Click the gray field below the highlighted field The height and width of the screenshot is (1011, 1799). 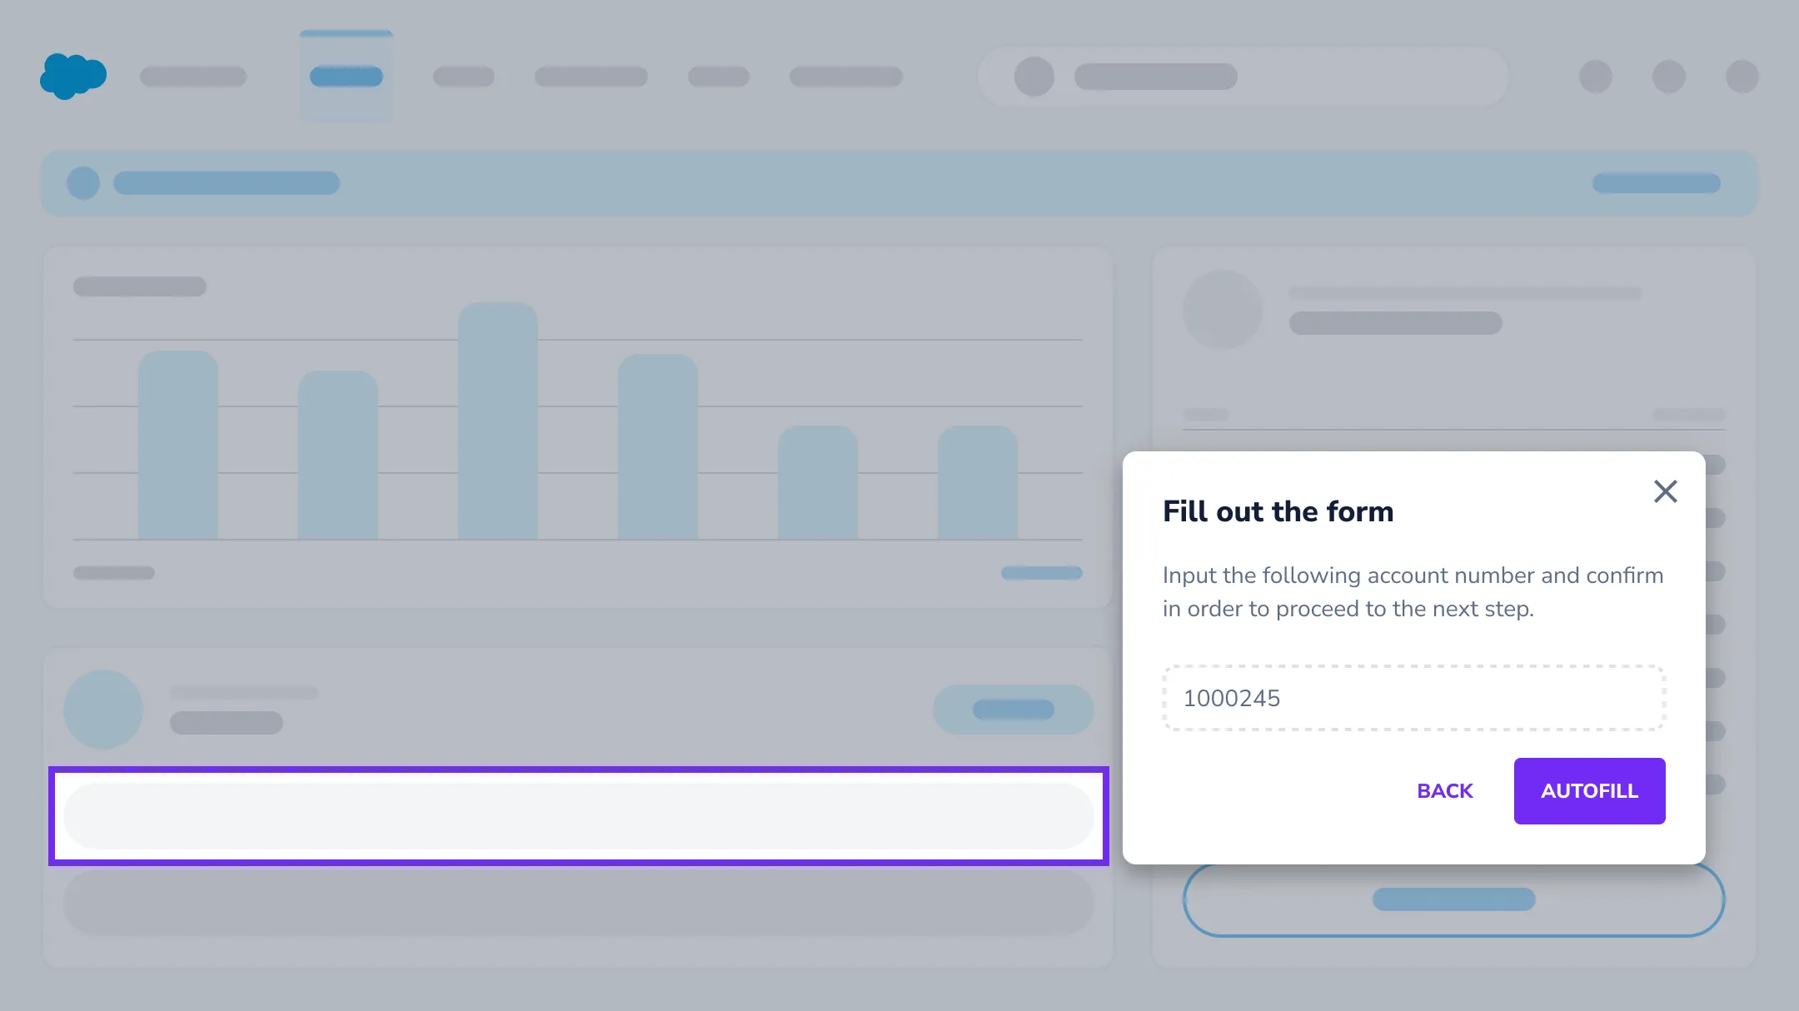point(578,903)
